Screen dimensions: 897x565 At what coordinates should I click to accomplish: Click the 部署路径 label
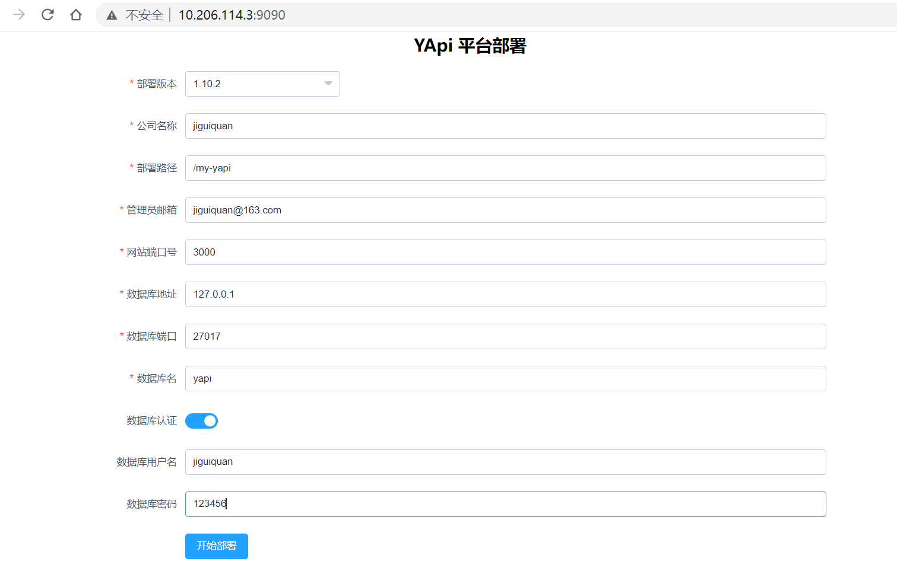click(x=157, y=168)
